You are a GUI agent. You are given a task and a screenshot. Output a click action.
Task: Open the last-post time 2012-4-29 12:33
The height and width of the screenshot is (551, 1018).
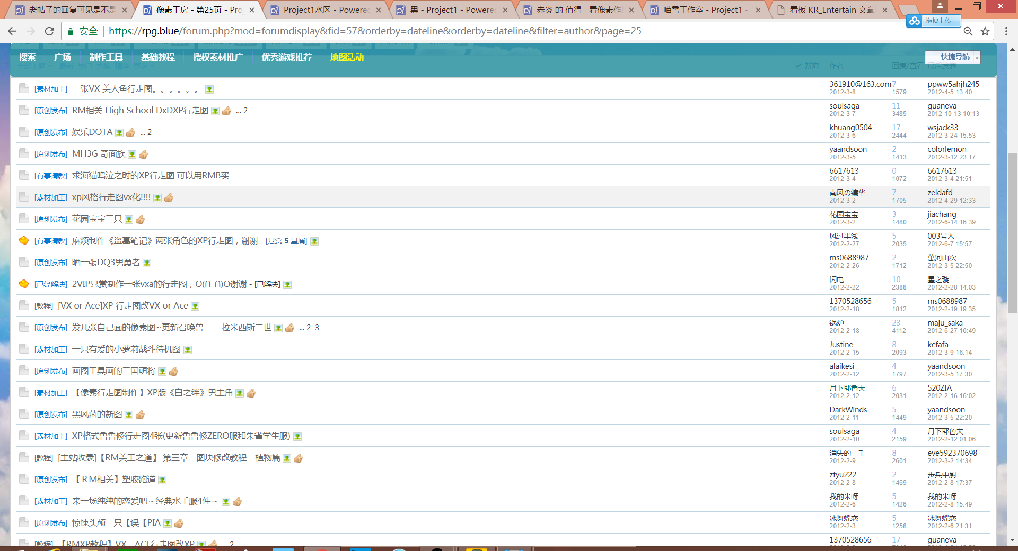click(951, 201)
